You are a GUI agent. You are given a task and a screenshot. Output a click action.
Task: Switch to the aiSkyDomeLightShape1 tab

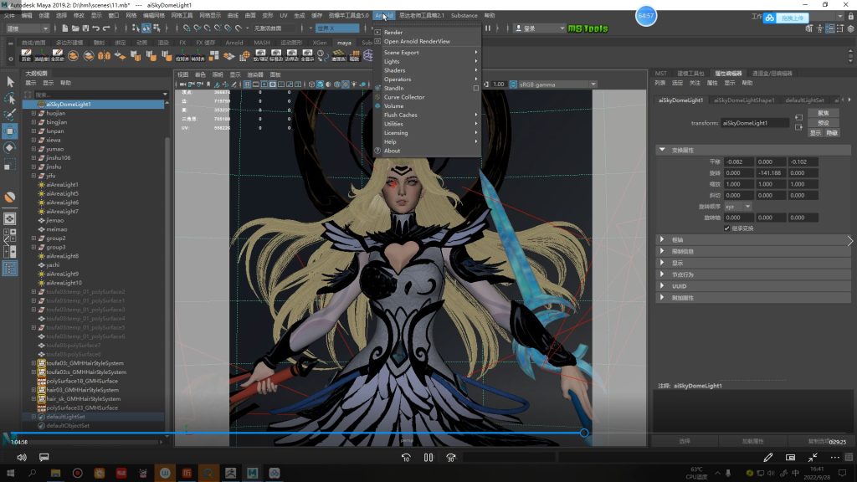click(744, 100)
